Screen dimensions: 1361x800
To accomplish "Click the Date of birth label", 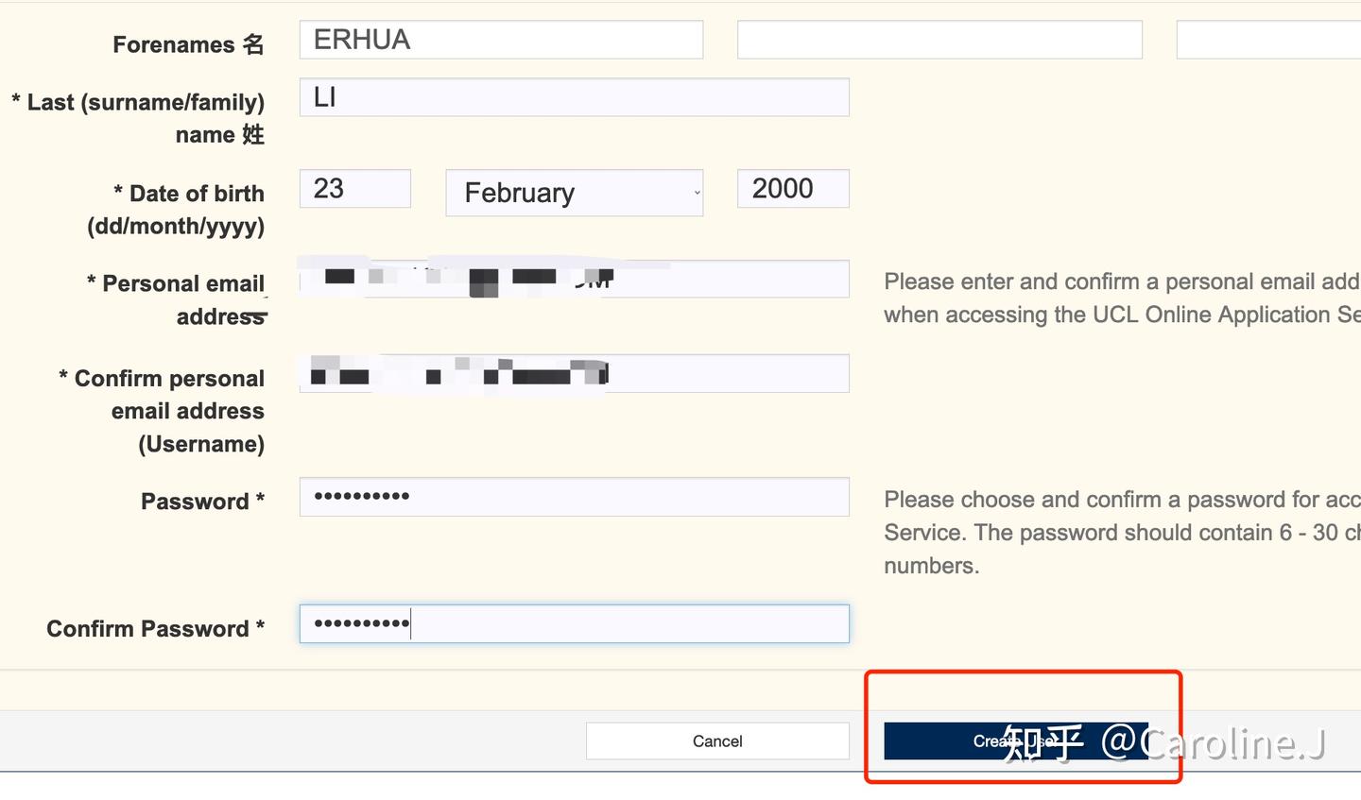I will tap(176, 210).
